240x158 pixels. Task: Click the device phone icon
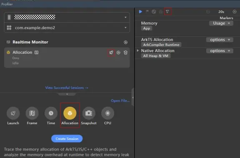[9, 17]
